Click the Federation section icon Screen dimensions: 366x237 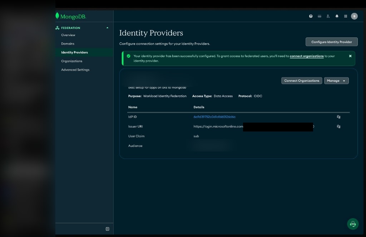[x=58, y=28]
